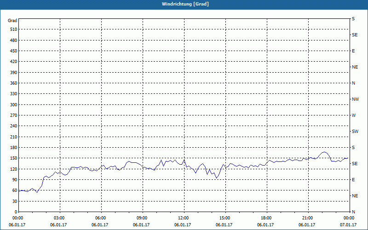Click the Grad unit label on y-axis
The image size is (368, 230).
click(x=12, y=21)
